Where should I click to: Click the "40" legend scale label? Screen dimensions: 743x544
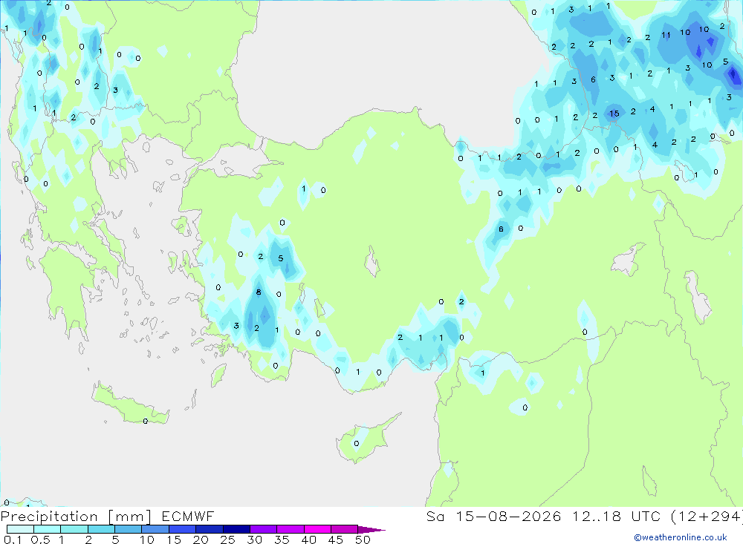click(x=308, y=540)
